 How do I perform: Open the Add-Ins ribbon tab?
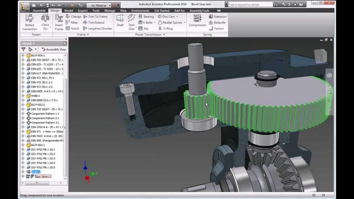tap(179, 11)
